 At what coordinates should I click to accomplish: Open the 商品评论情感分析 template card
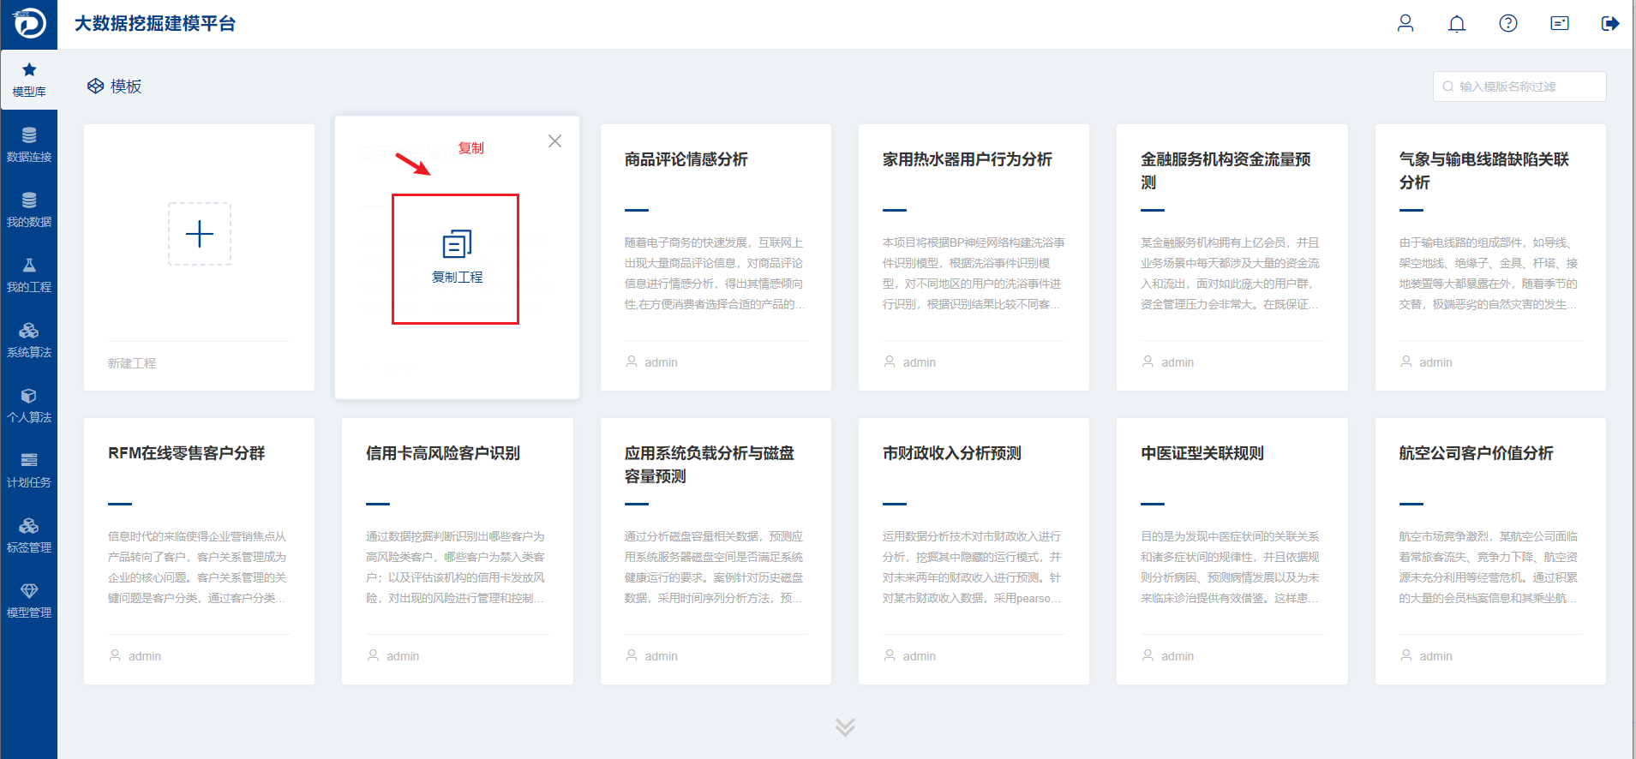716,257
